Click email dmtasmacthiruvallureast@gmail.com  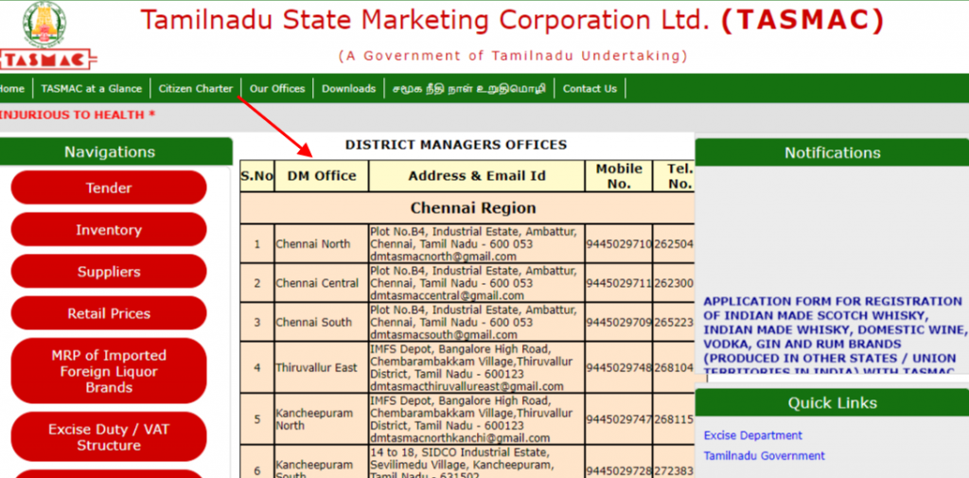coord(467,386)
